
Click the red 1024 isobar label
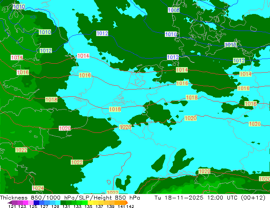pyautogui.click(x=38, y=188)
